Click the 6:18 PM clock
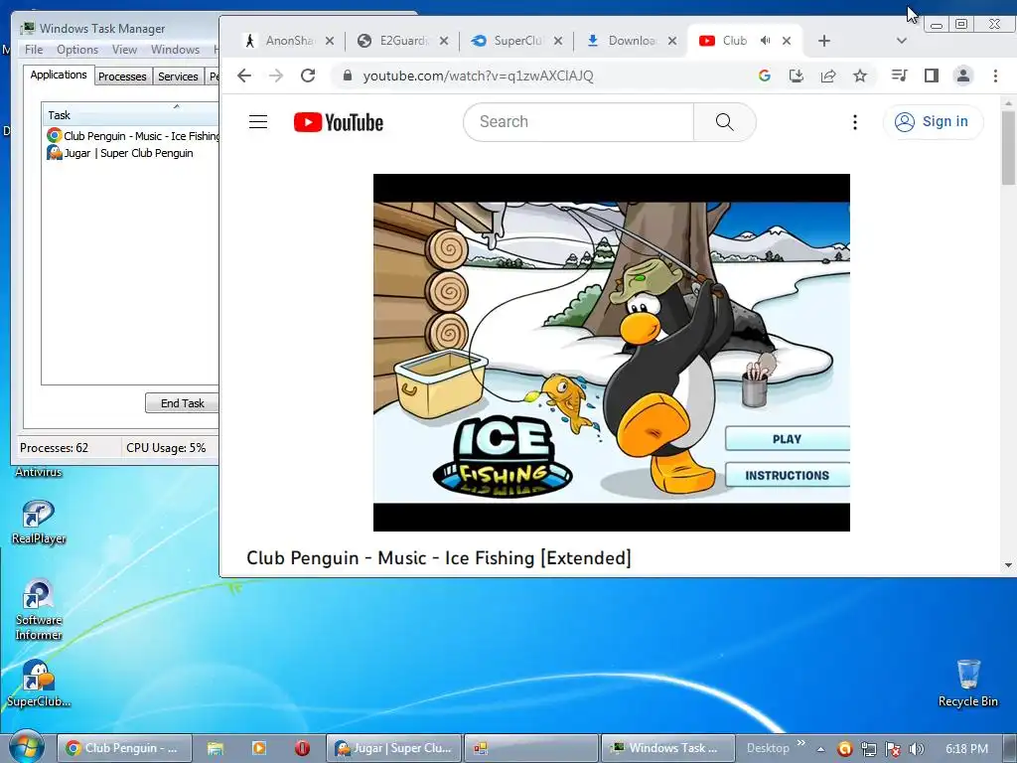 pyautogui.click(x=966, y=749)
